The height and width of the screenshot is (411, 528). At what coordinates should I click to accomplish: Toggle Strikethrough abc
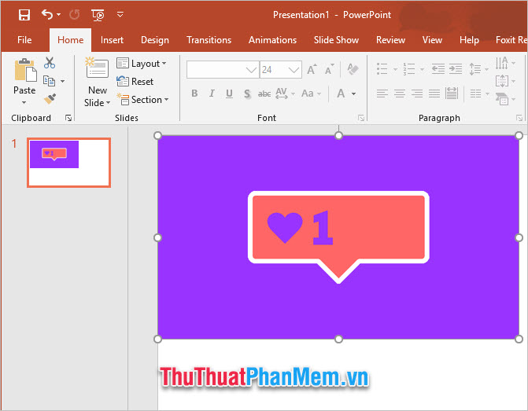pos(264,94)
